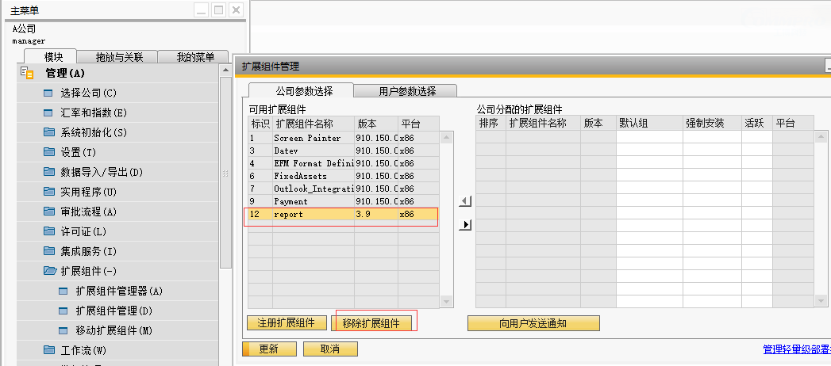Click the 移除扩展组件 button
The width and height of the screenshot is (831, 366).
[371, 323]
